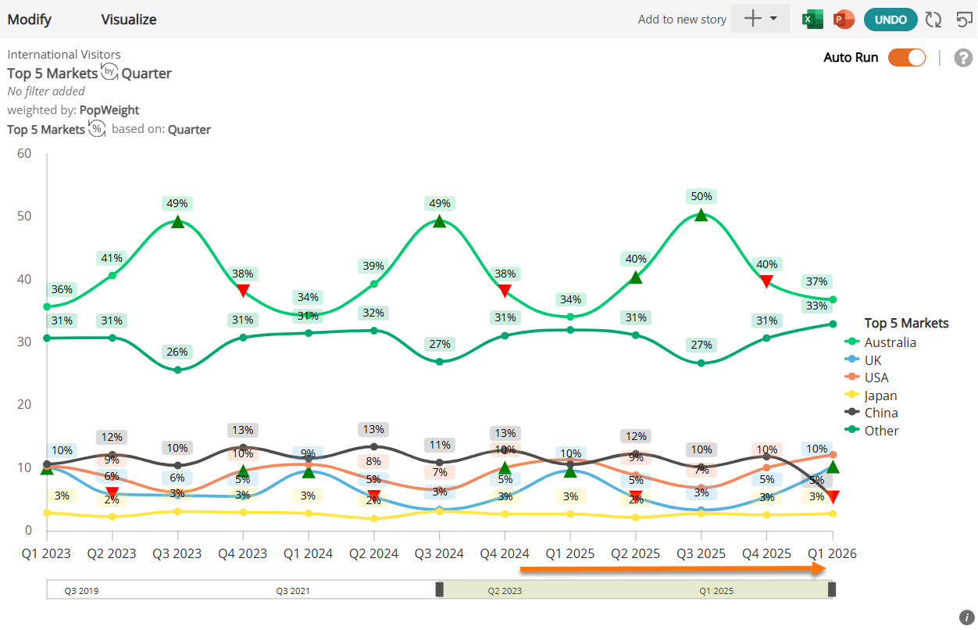
Task: Open the plus Add to story dropdown
Action: 760,20
